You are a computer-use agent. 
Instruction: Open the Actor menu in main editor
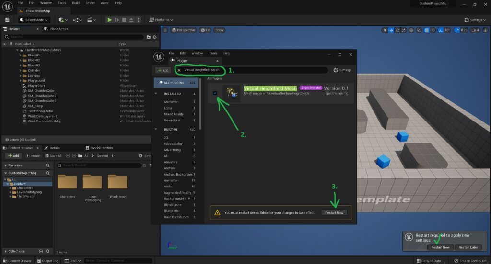105,3
